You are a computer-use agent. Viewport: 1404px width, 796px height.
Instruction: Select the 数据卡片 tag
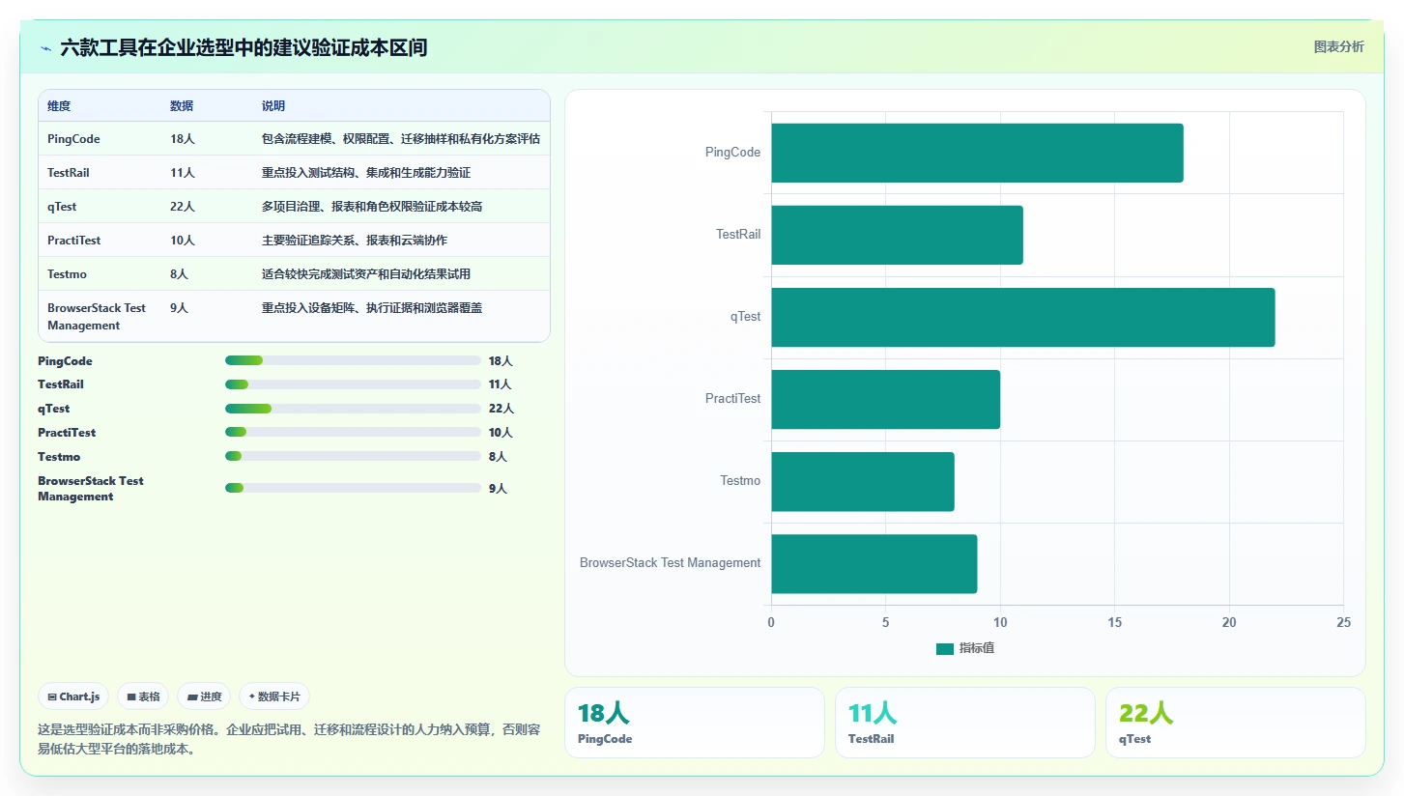(274, 696)
